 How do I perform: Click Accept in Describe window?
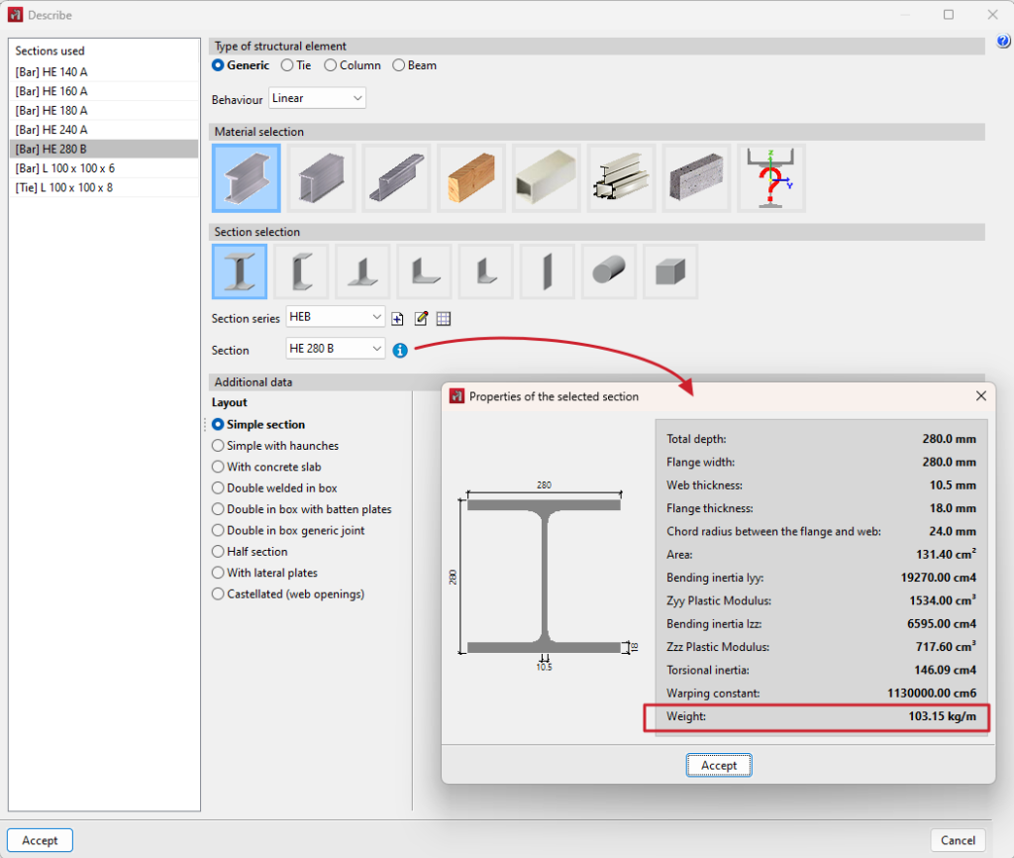[x=40, y=840]
